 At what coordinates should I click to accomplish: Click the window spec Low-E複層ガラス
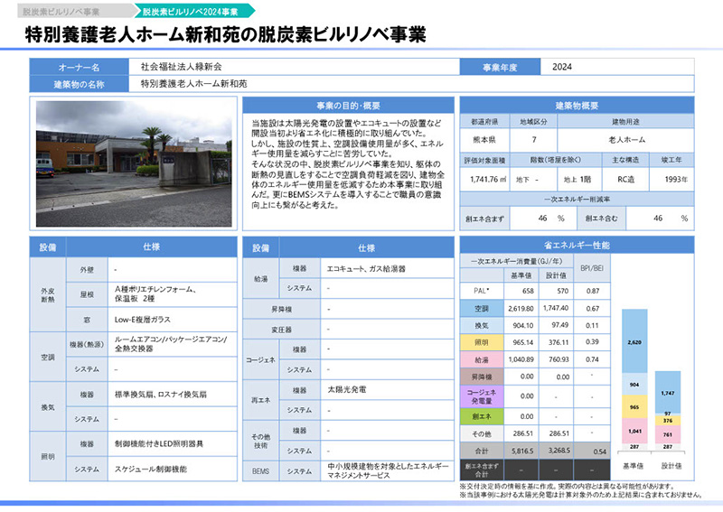(143, 320)
